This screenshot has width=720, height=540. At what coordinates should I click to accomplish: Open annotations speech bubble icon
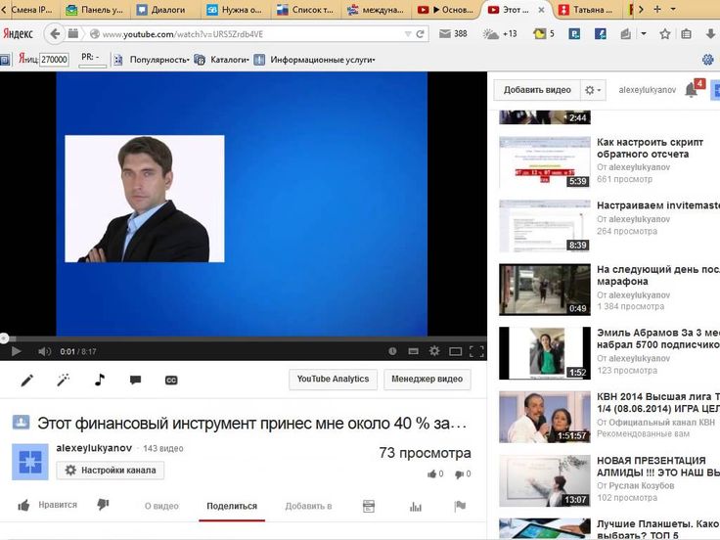(135, 380)
